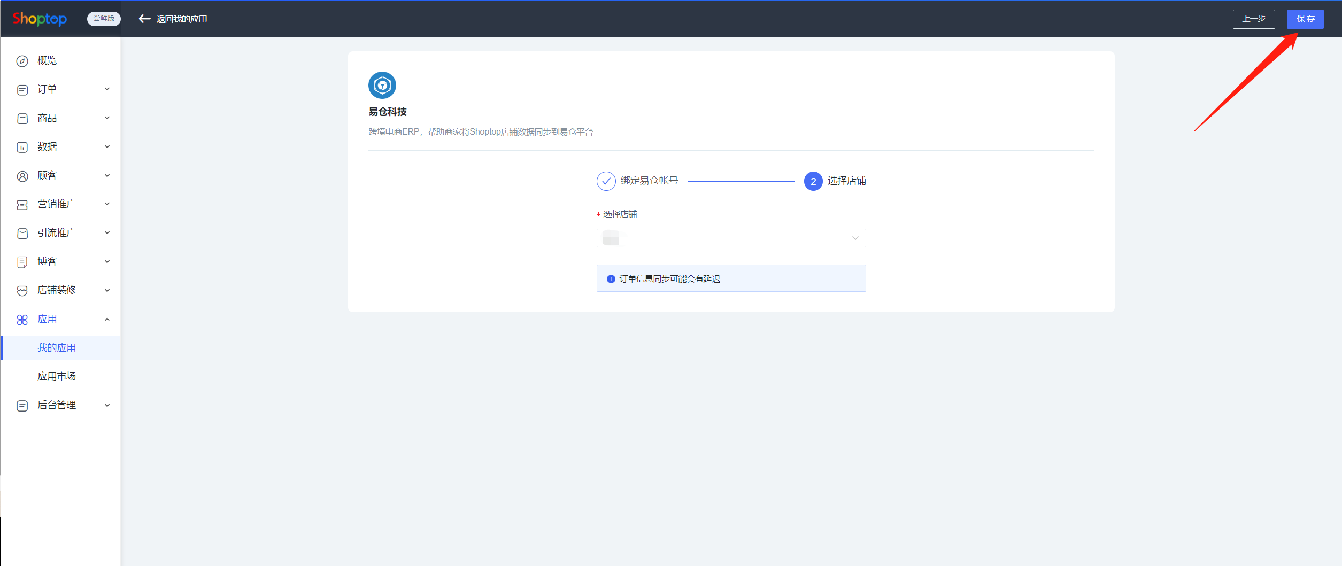Click the 应用 apps icon

22,320
